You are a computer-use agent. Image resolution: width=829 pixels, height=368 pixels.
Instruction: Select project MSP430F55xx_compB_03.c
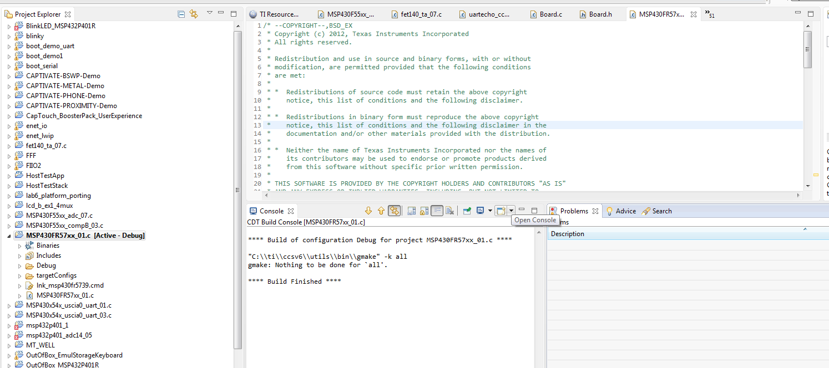coord(64,226)
